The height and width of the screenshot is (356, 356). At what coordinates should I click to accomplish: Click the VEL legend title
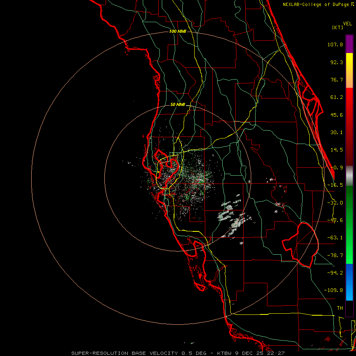pos(347,24)
